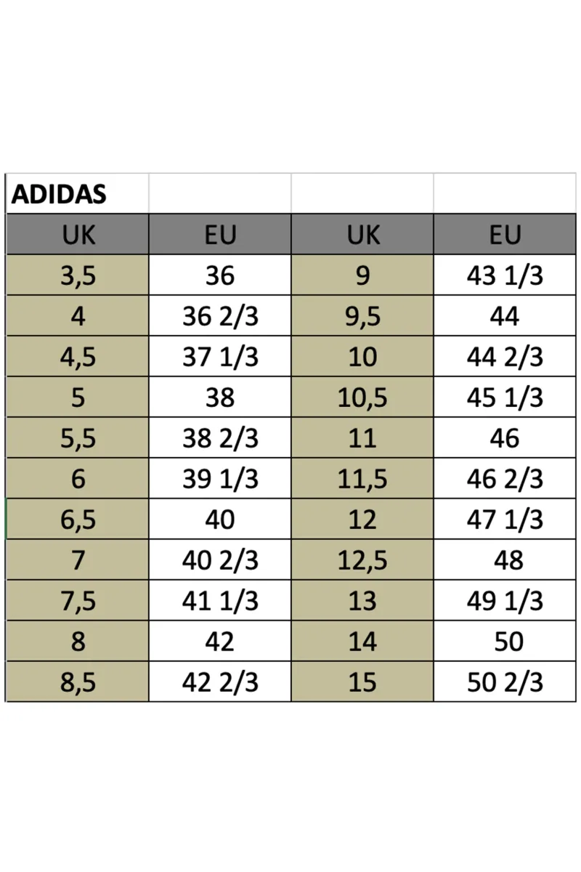The width and height of the screenshot is (581, 872).
Task: Select the ADIDAS title cell
Action: [78, 194]
